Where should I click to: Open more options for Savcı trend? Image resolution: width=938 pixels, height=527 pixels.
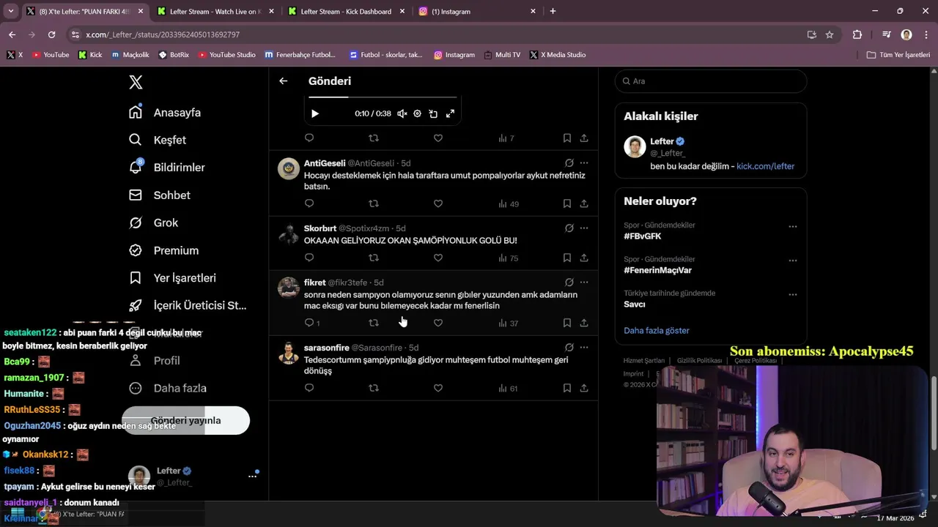pos(792,295)
